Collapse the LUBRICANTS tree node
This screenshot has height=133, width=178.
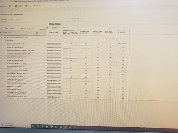pos(4,41)
